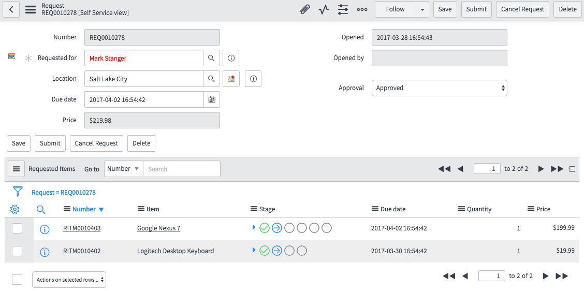
Task: Look up Location with magnifier icon
Action: tap(211, 79)
